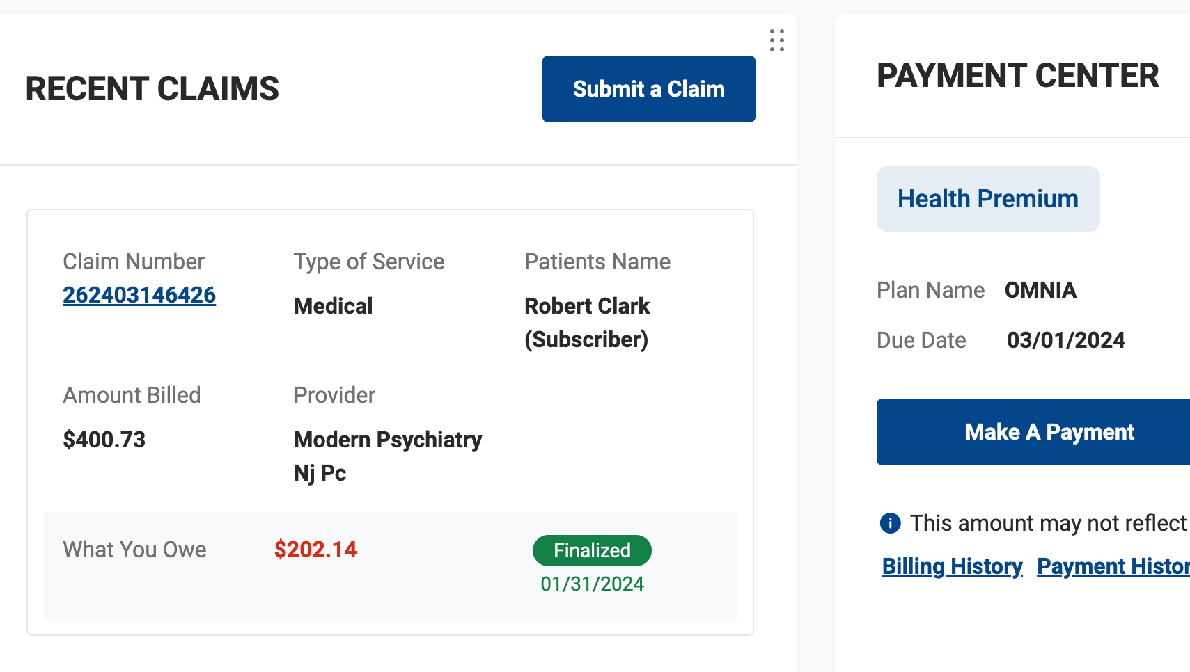Viewport: 1190px width, 672px height.
Task: Click the blue info icon
Action: 890,522
